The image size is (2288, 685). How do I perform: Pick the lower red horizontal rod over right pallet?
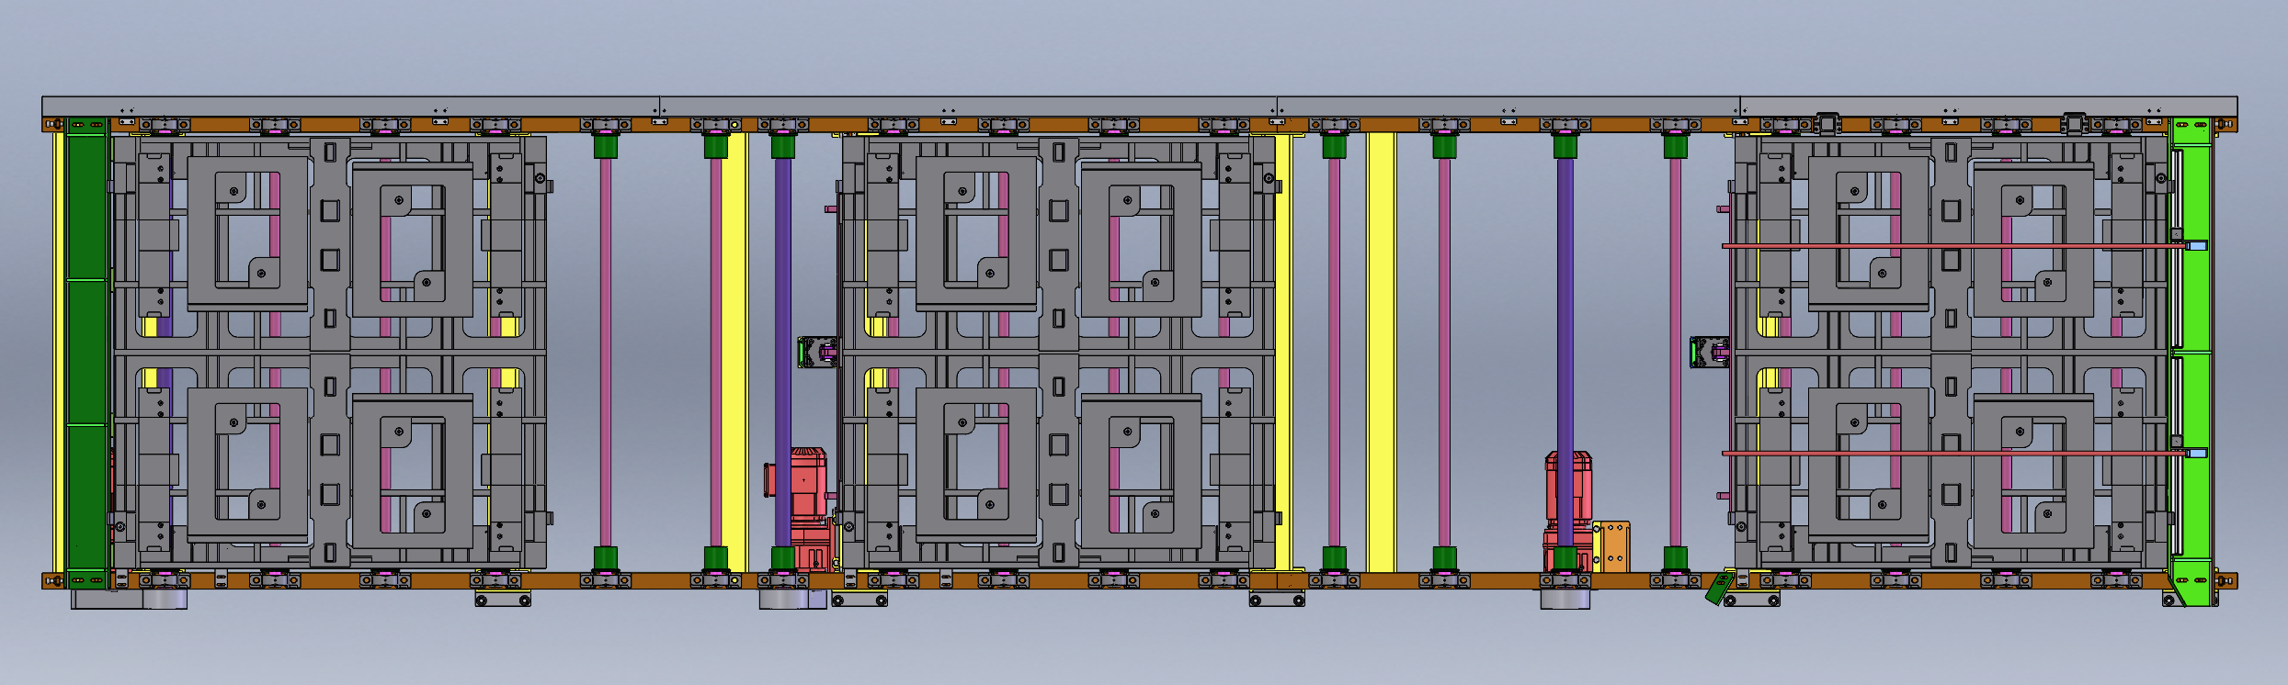pyautogui.click(x=1953, y=453)
